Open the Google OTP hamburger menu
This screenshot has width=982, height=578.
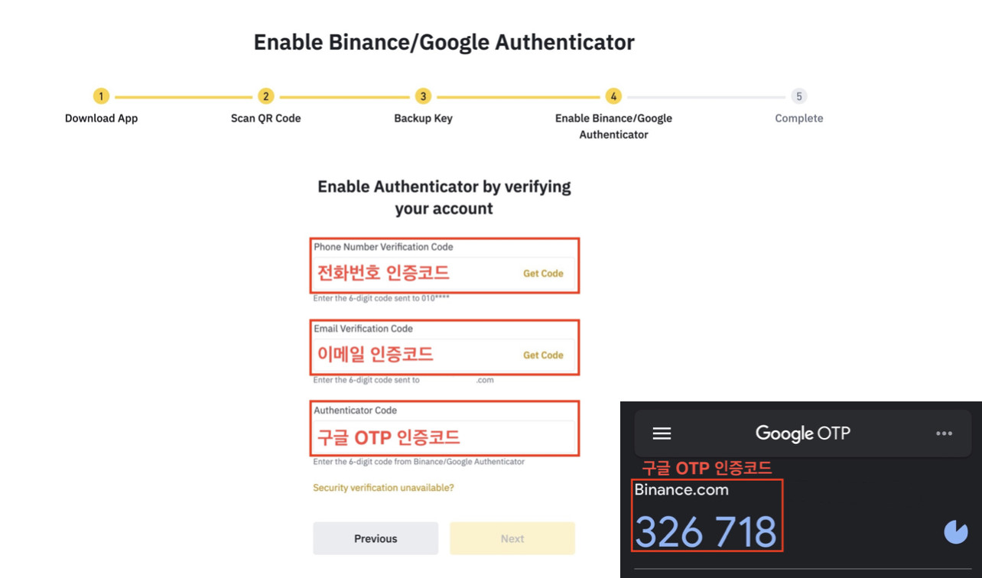(x=661, y=433)
